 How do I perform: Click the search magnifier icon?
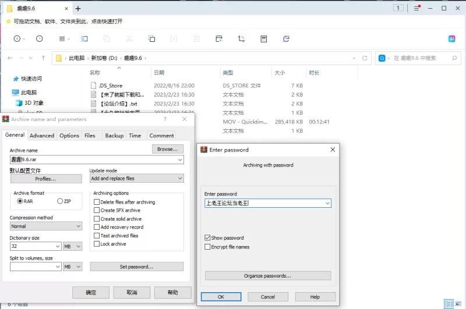tap(454, 58)
